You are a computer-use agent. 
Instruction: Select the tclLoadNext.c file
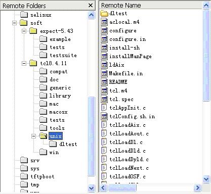click(x=129, y=168)
